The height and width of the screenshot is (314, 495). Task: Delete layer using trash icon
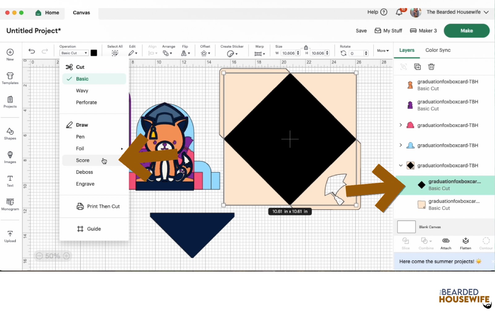pyautogui.click(x=431, y=67)
